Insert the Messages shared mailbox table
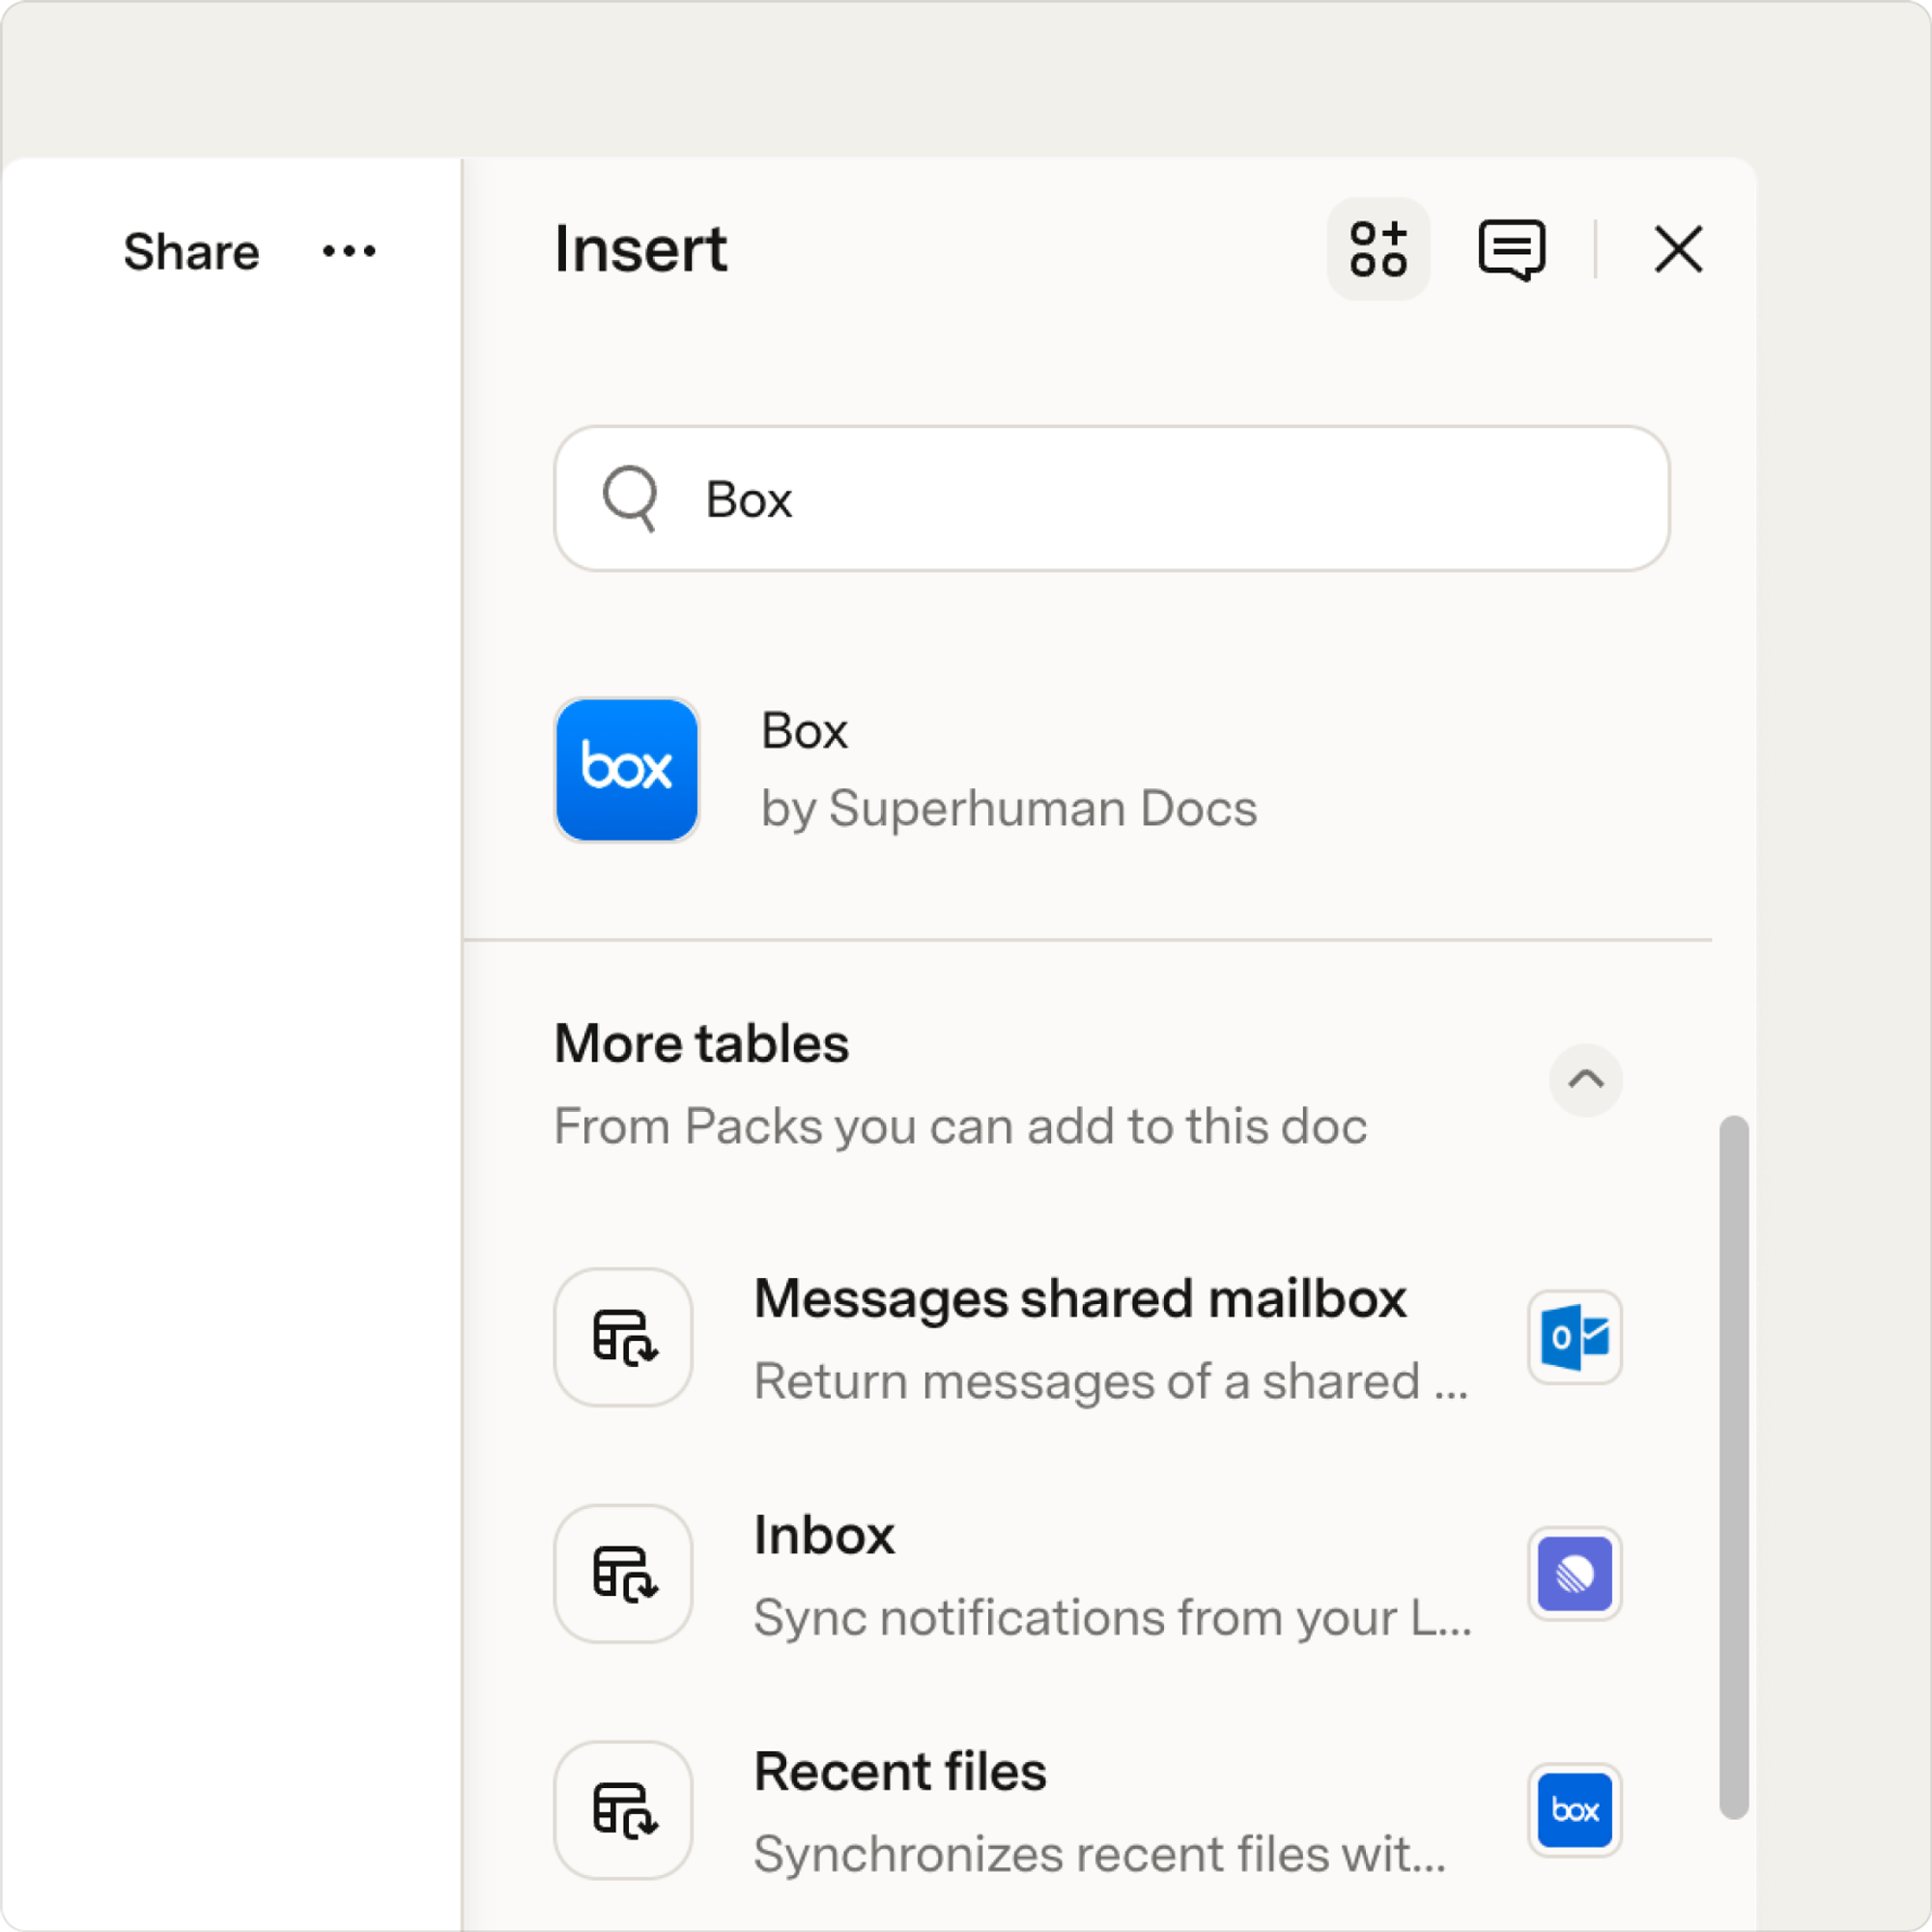The image size is (1932, 1932). (1088, 1337)
